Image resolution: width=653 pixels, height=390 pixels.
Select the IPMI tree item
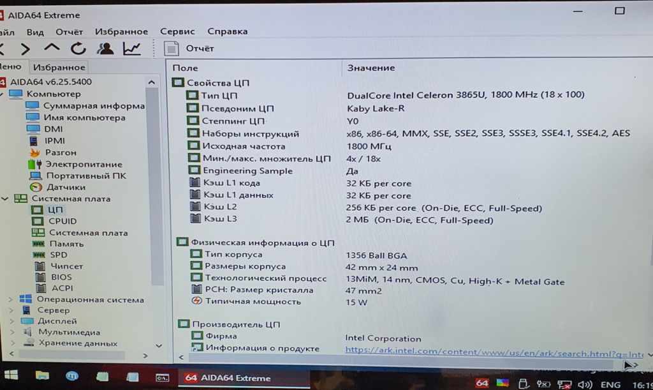55,141
